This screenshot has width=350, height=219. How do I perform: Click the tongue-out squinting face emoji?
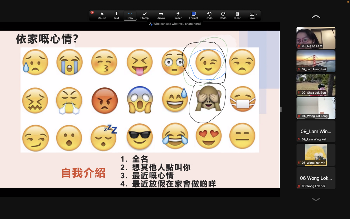pyautogui.click(x=140, y=62)
